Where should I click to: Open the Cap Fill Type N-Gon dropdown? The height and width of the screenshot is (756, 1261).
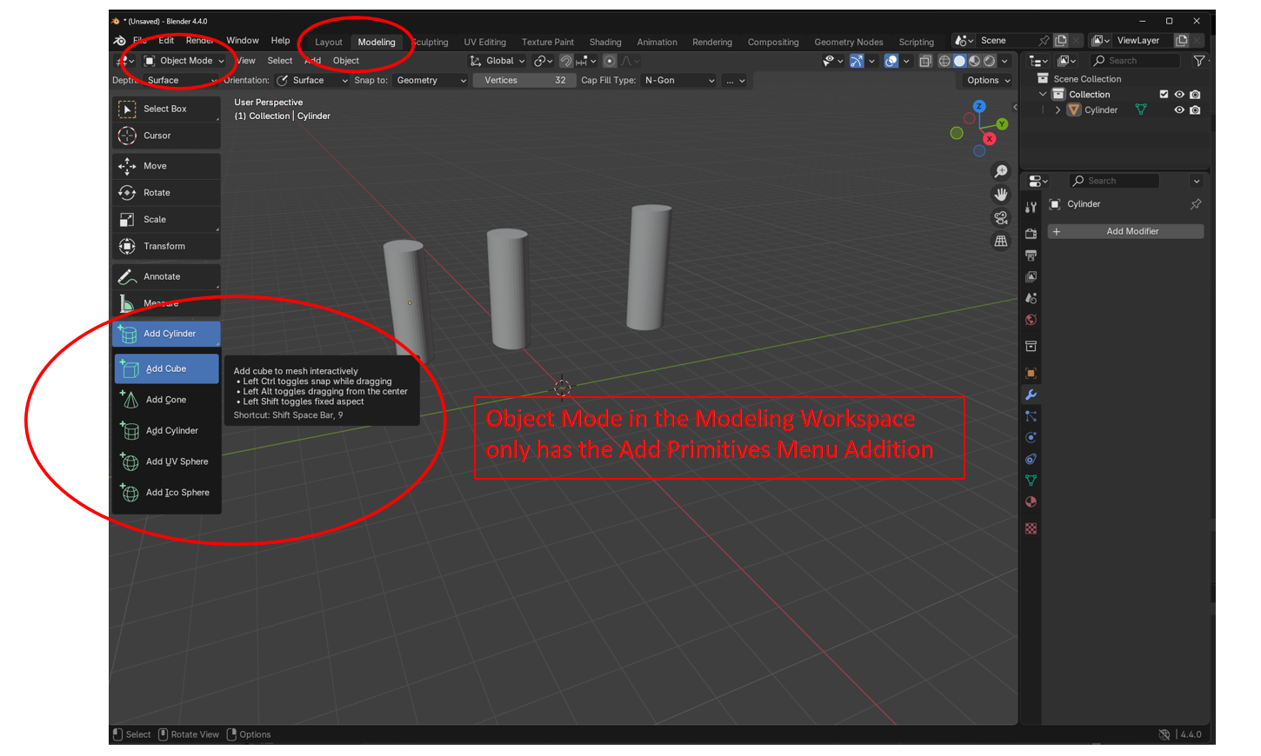pos(679,81)
